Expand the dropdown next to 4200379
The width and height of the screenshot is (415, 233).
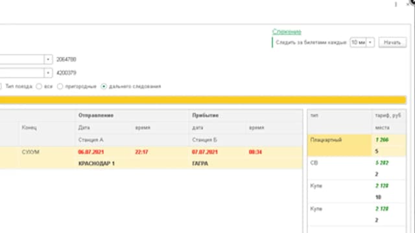pyautogui.click(x=48, y=72)
